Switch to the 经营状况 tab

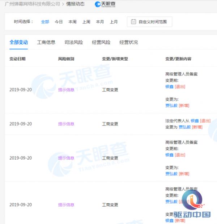[x=129, y=42]
